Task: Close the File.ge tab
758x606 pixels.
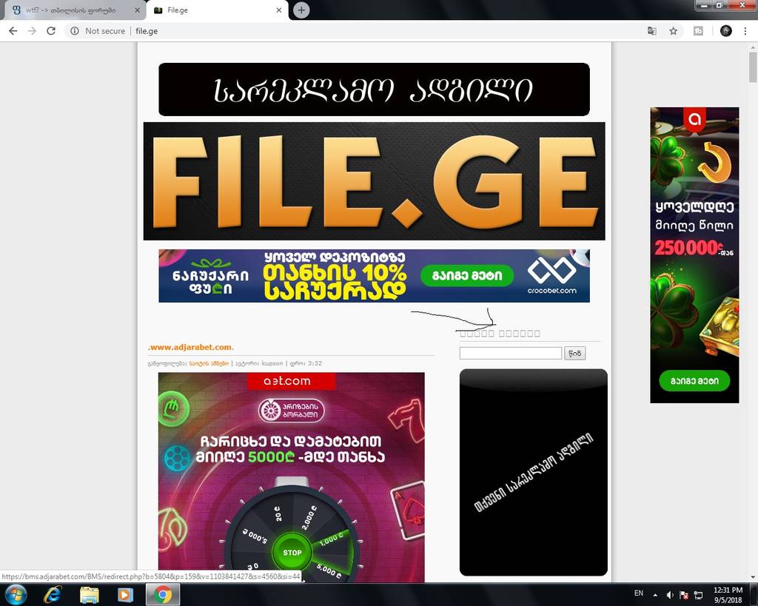Action: (x=279, y=10)
